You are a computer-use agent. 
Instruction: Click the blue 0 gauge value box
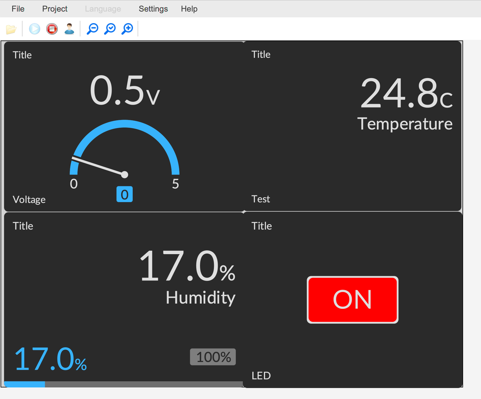[125, 194]
